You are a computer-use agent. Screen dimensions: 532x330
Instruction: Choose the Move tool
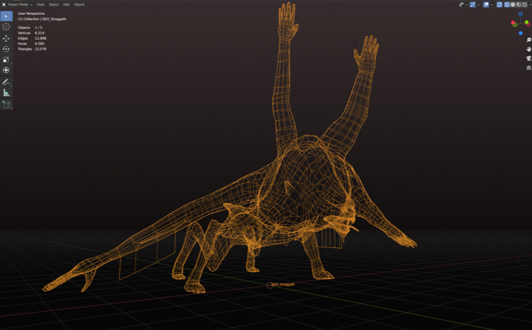pos(6,38)
